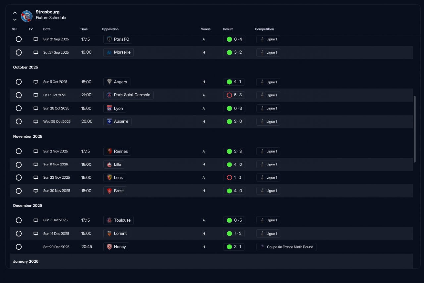This screenshot has width=424, height=283.
Task: Click the Lyon club badge icon
Action: click(x=109, y=108)
